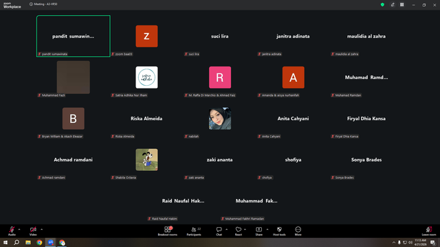Expand chat options arrow beside Chat
The width and height of the screenshot is (440, 247).
[x=226, y=229]
